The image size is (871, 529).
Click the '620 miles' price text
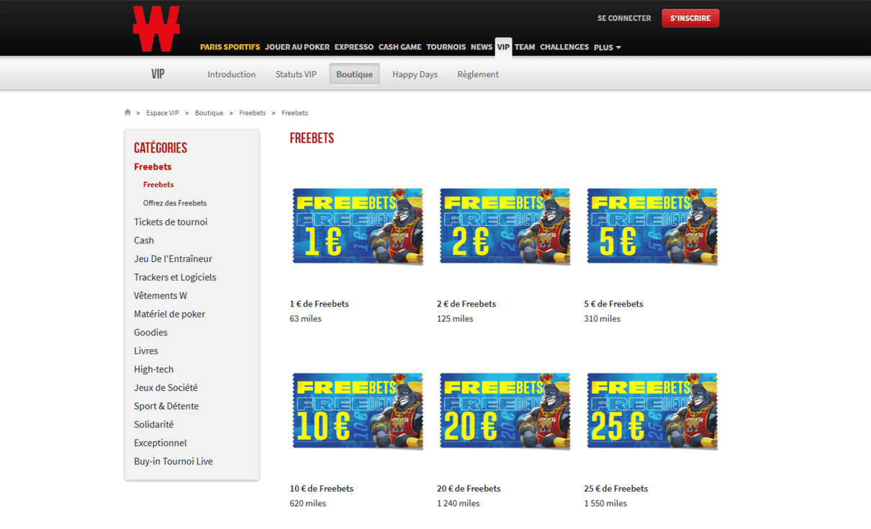[308, 504]
